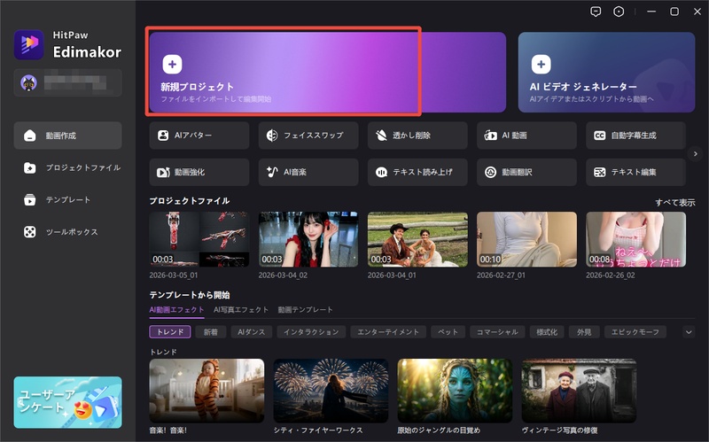Image resolution: width=709 pixels, height=442 pixels.
Task: Open project thumbnail 2026-03-04_01
Action: coord(417,239)
